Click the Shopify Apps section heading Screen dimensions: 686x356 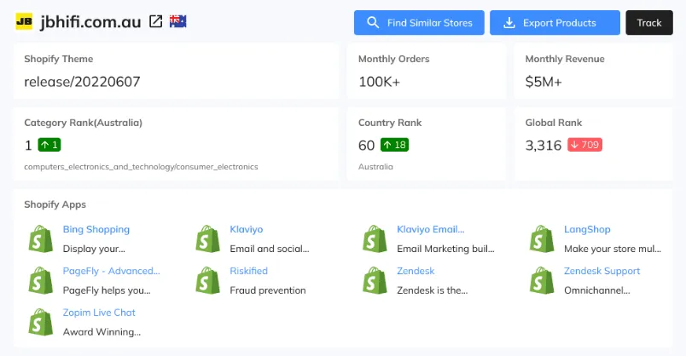(x=55, y=204)
